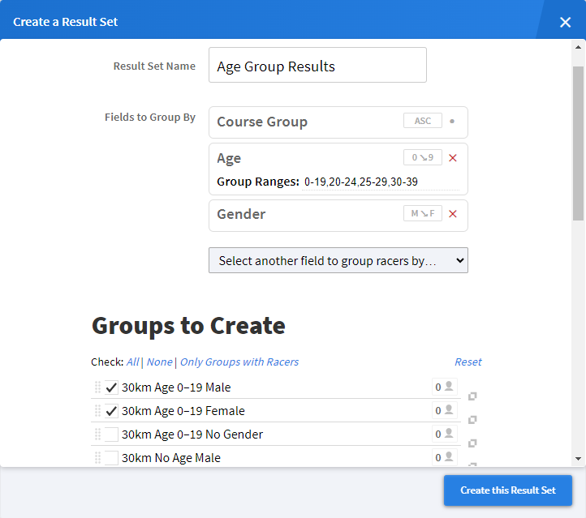Check All groups link
586x518 pixels.
(x=132, y=362)
